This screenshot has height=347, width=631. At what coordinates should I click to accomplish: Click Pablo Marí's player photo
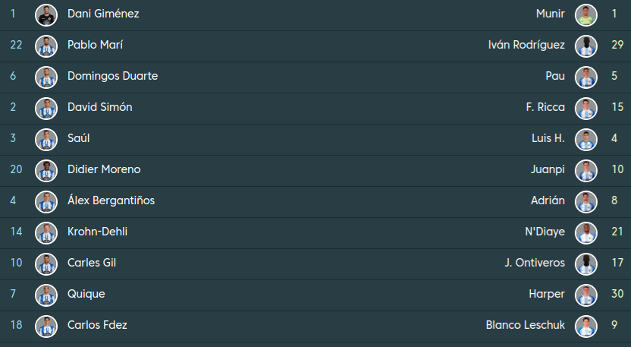tap(46, 46)
